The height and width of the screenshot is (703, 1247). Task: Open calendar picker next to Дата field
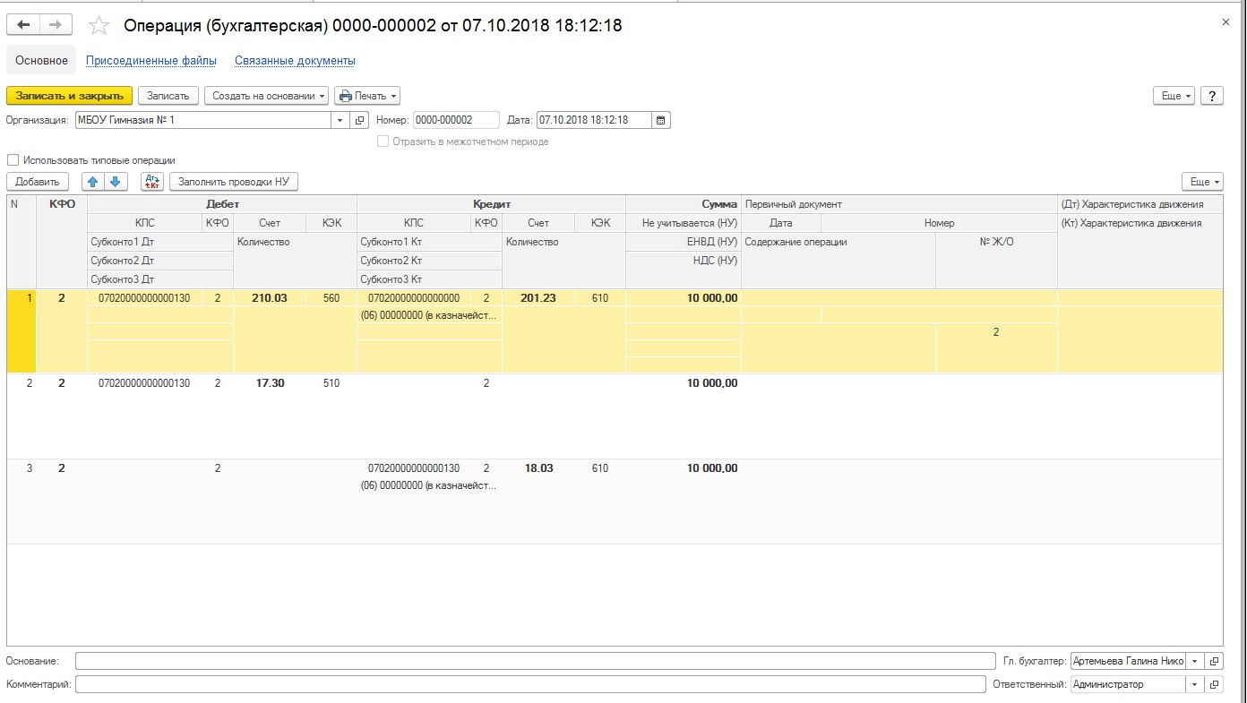[660, 120]
